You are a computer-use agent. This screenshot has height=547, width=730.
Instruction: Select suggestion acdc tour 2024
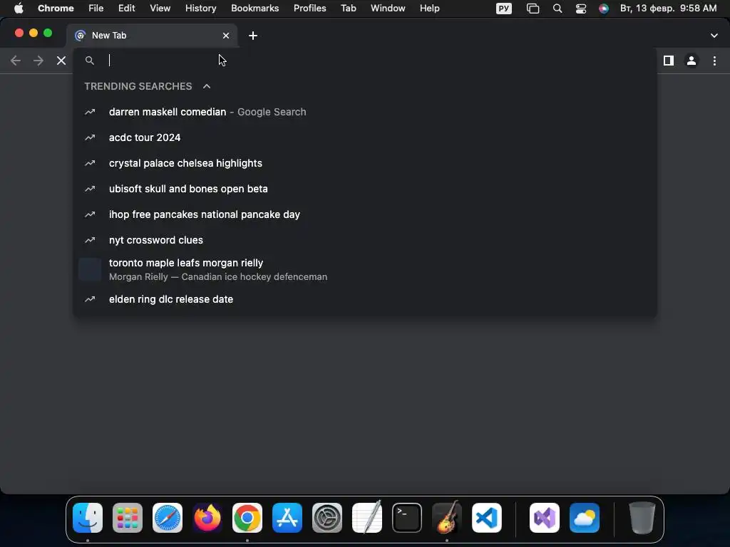click(x=366, y=137)
